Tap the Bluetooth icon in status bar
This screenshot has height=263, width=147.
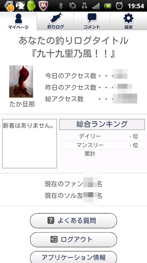(61, 6)
